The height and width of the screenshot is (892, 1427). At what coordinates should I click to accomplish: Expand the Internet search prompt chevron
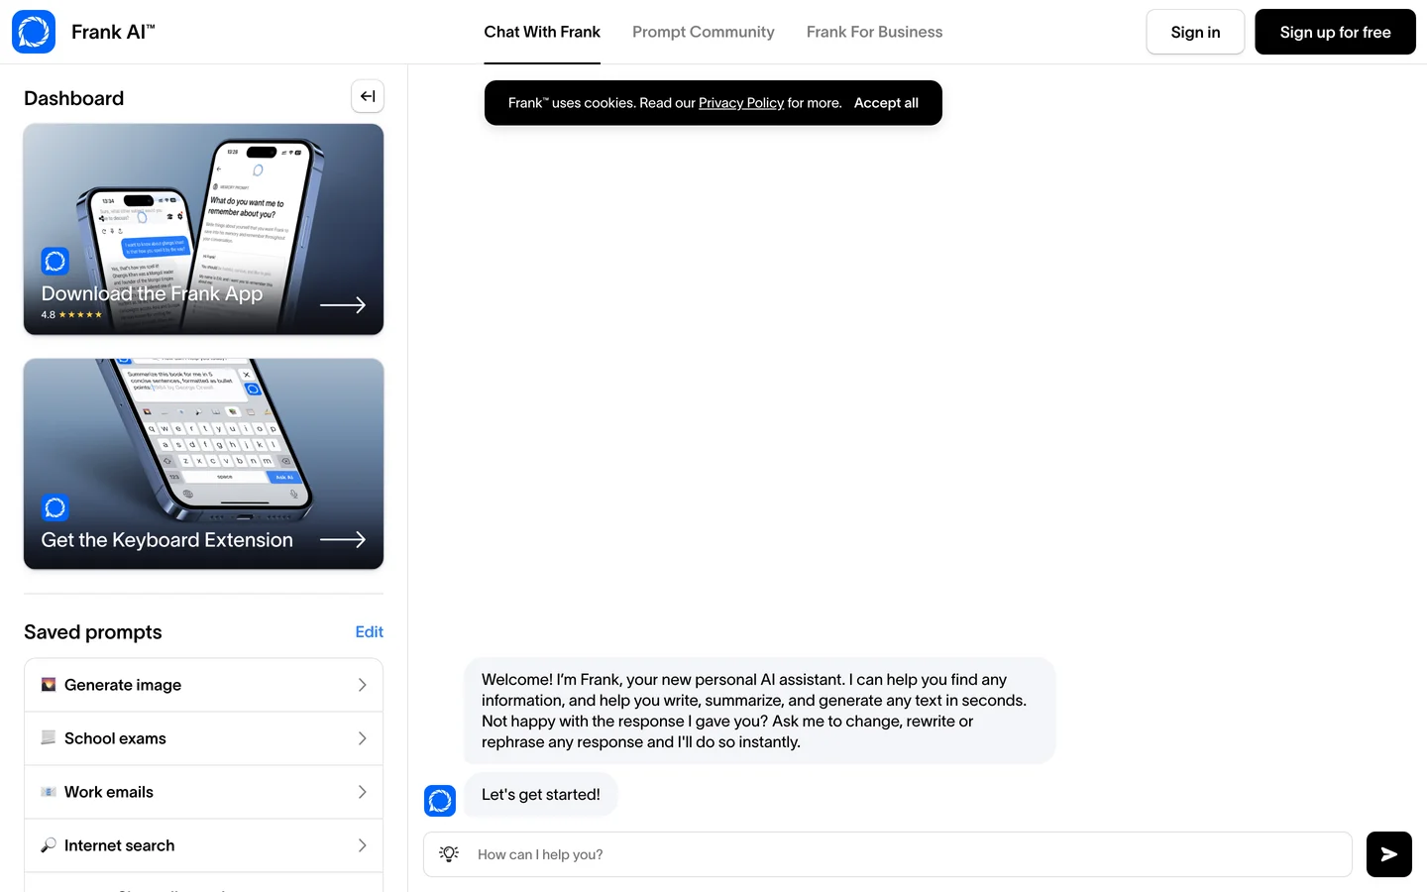(362, 845)
